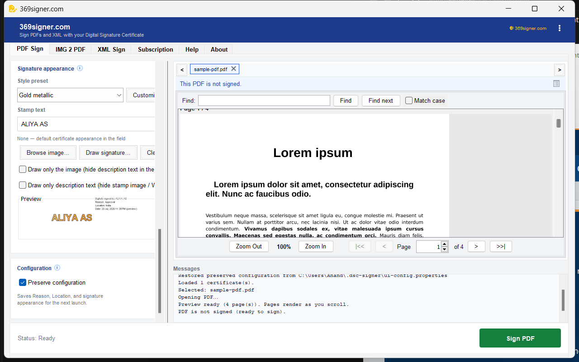Enable Match case checkbox

click(x=409, y=100)
